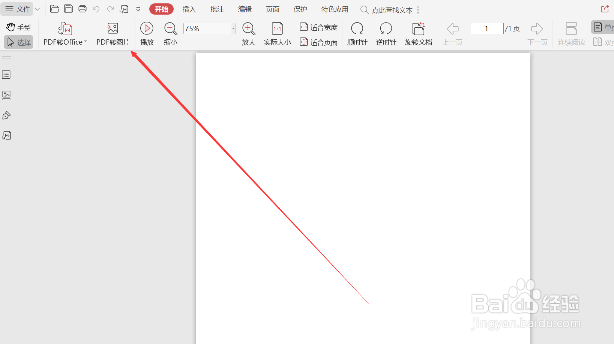Click the sidebar collapse handle lines
614x344 pixels.
click(x=7, y=57)
